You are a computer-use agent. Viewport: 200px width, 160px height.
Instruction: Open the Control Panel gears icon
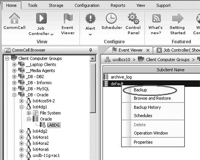[133, 18]
